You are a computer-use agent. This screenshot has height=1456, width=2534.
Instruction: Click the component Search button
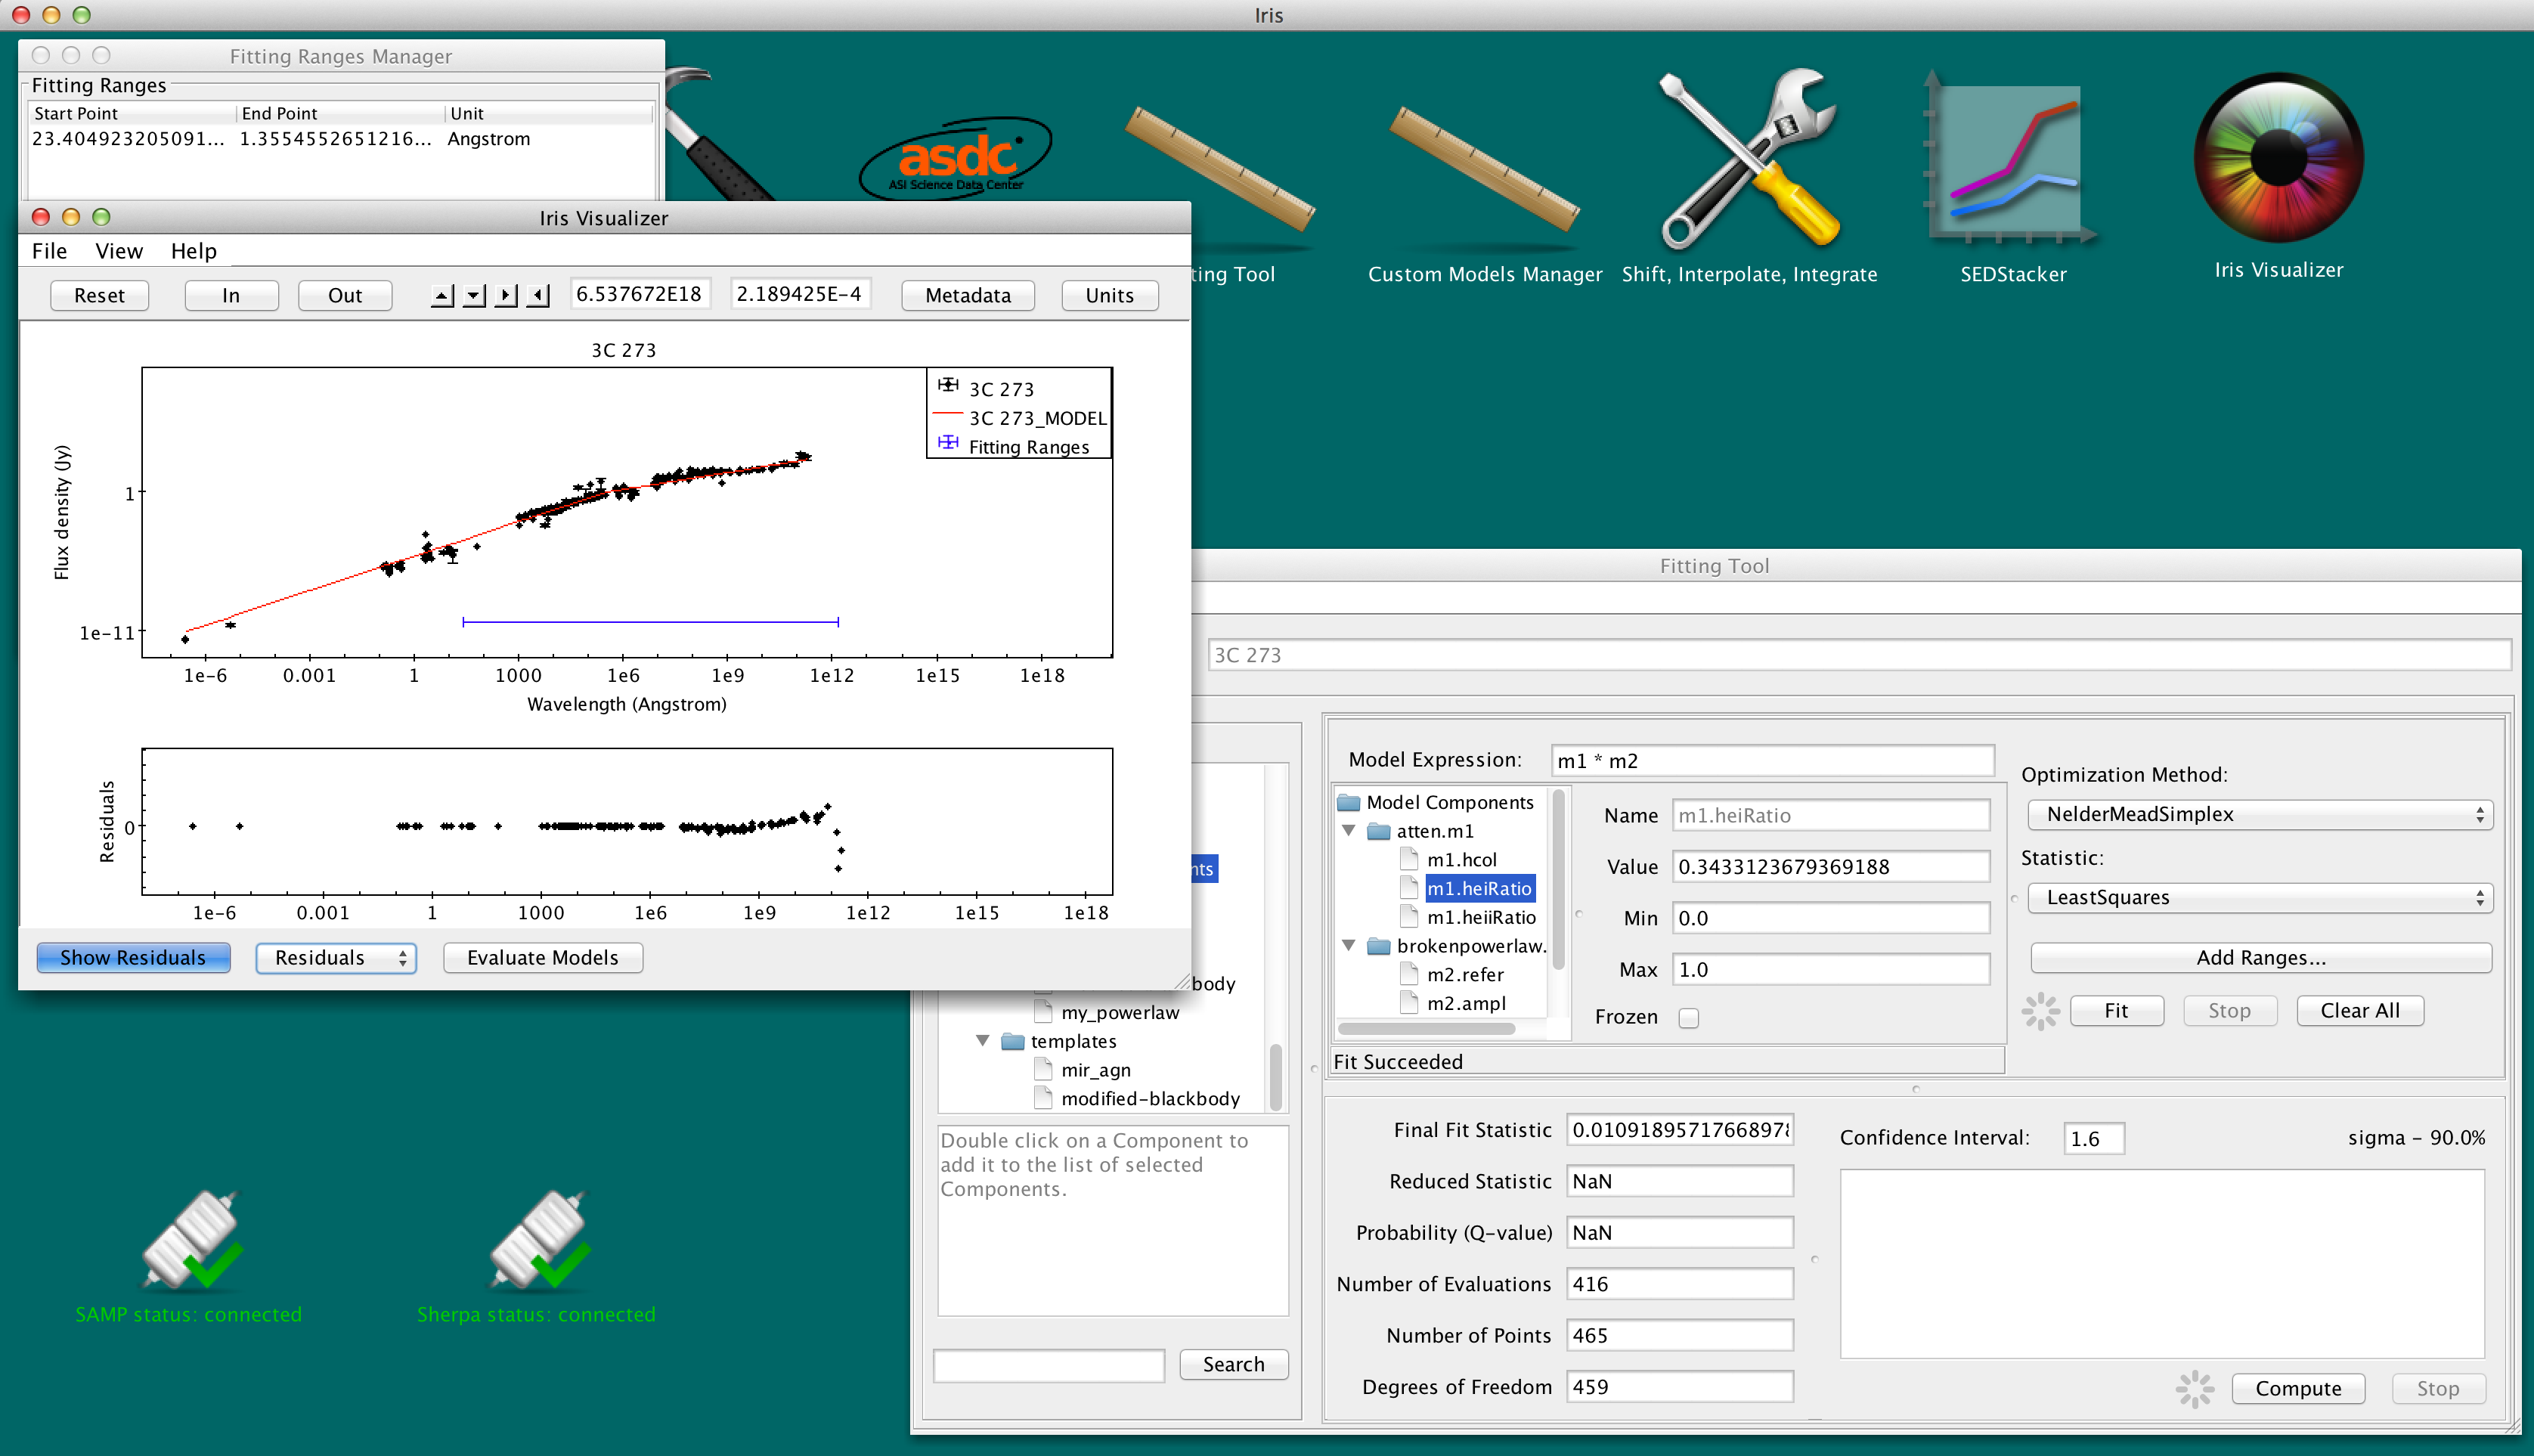pyautogui.click(x=1234, y=1364)
